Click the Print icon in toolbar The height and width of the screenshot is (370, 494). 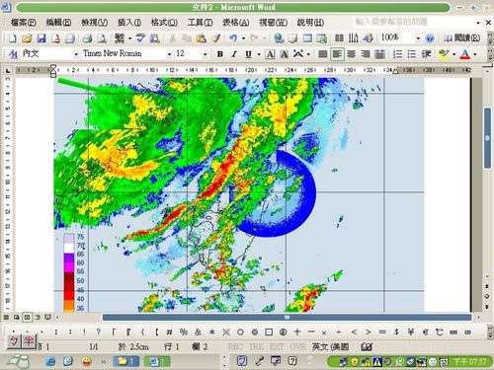coord(87,38)
